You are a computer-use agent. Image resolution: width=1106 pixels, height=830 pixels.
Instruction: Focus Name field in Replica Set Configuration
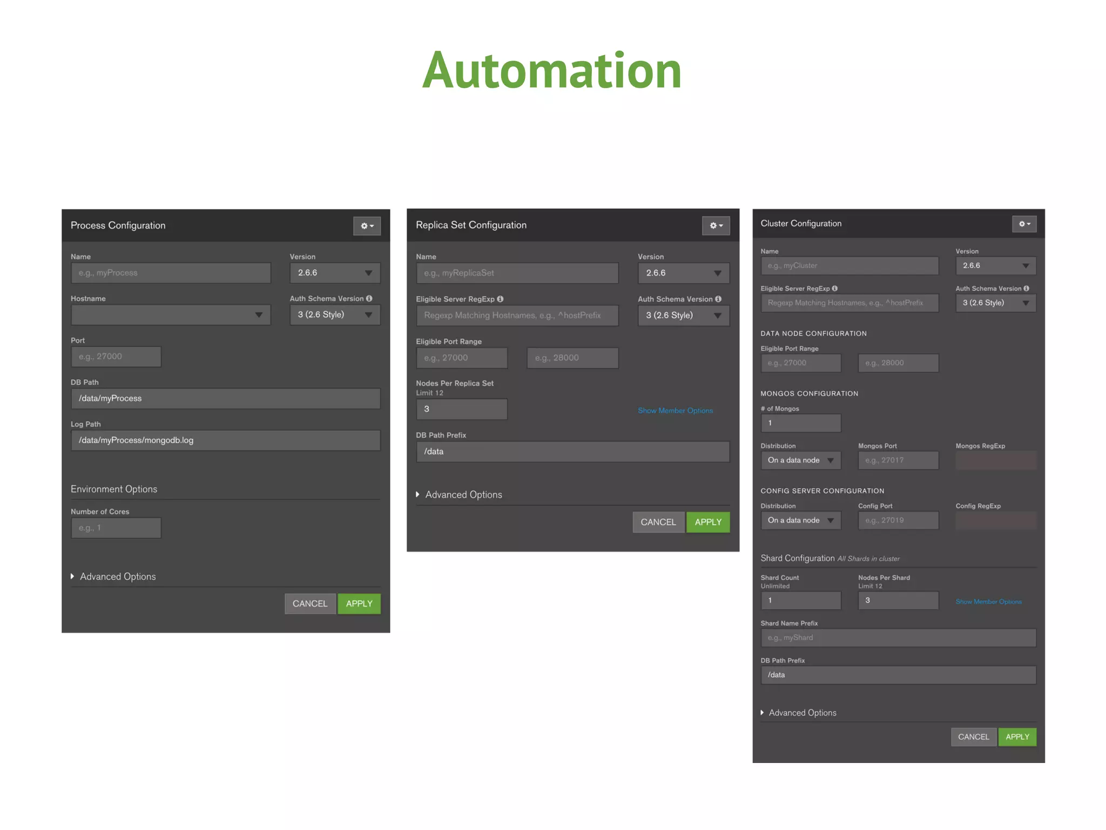click(517, 273)
